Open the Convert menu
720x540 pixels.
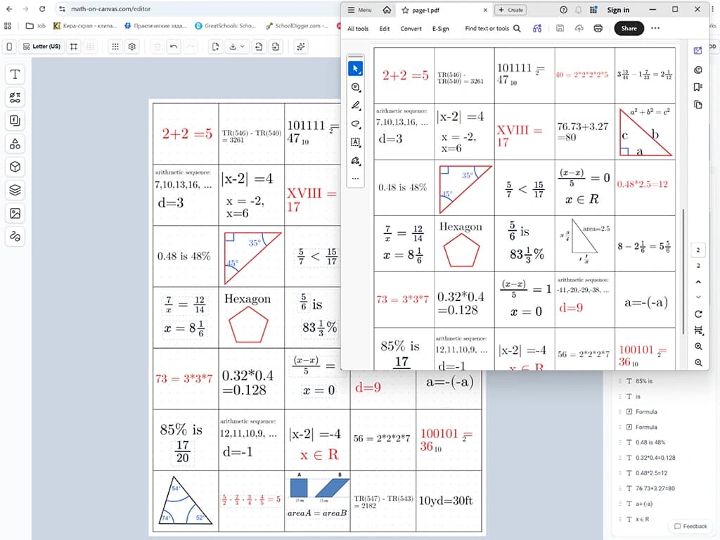pyautogui.click(x=411, y=28)
